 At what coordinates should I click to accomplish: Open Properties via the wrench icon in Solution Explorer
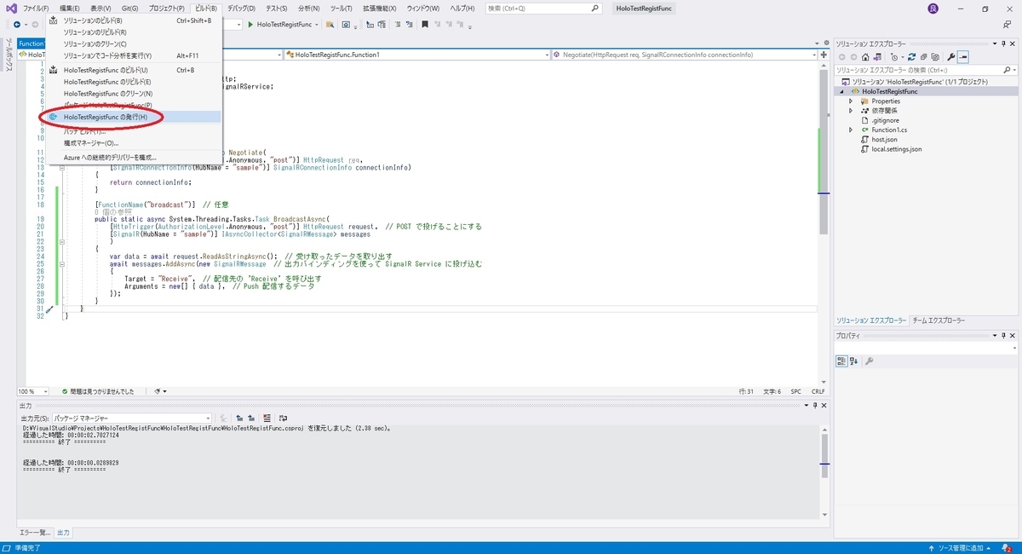coord(951,57)
